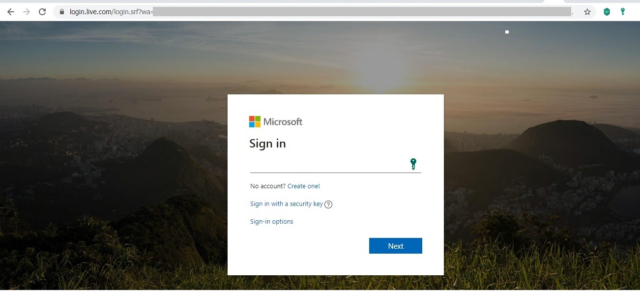Open the green shield extension icon

[x=607, y=12]
